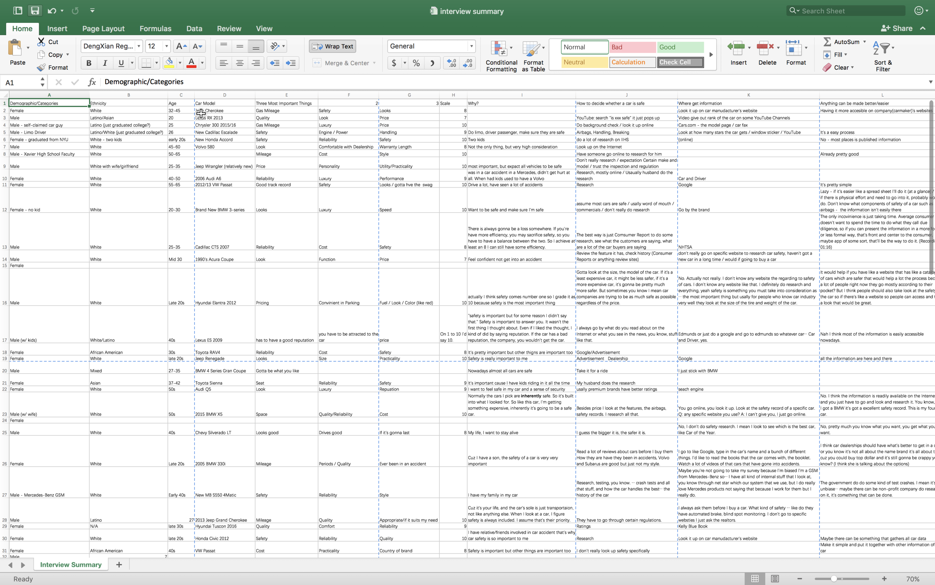
Task: Expand the formula bar
Action: pyautogui.click(x=930, y=82)
